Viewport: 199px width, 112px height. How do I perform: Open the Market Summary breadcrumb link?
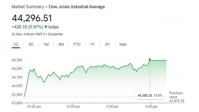[x=27, y=7]
